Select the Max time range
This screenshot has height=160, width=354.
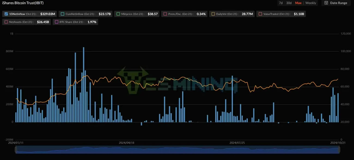point(298,3)
